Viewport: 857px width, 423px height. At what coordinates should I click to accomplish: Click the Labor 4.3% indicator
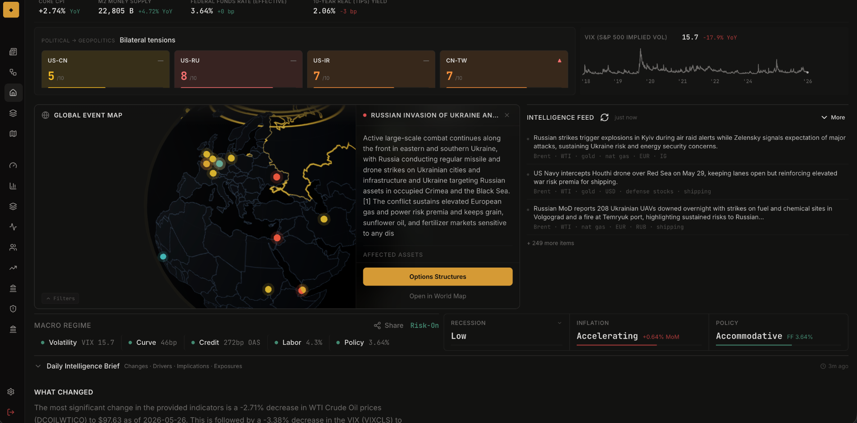click(x=298, y=343)
